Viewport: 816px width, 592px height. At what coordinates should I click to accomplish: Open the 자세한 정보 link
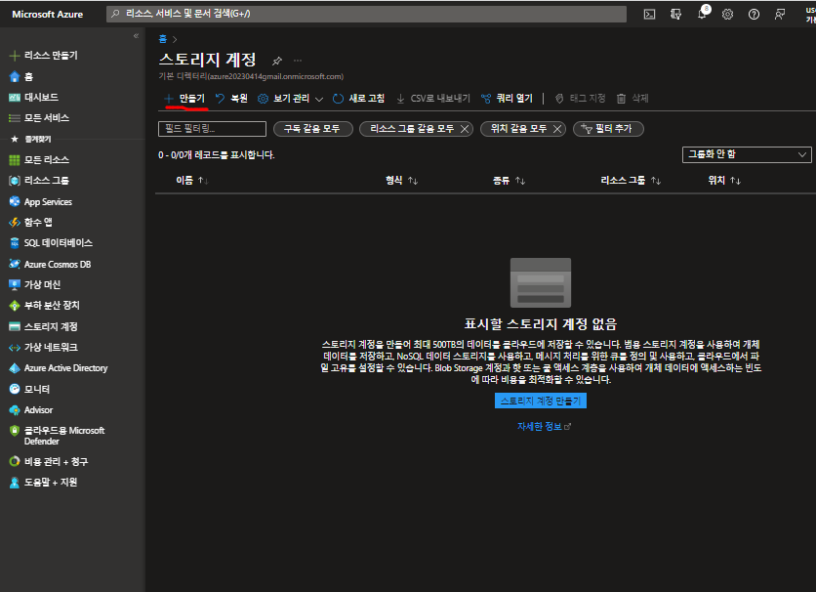(544, 427)
